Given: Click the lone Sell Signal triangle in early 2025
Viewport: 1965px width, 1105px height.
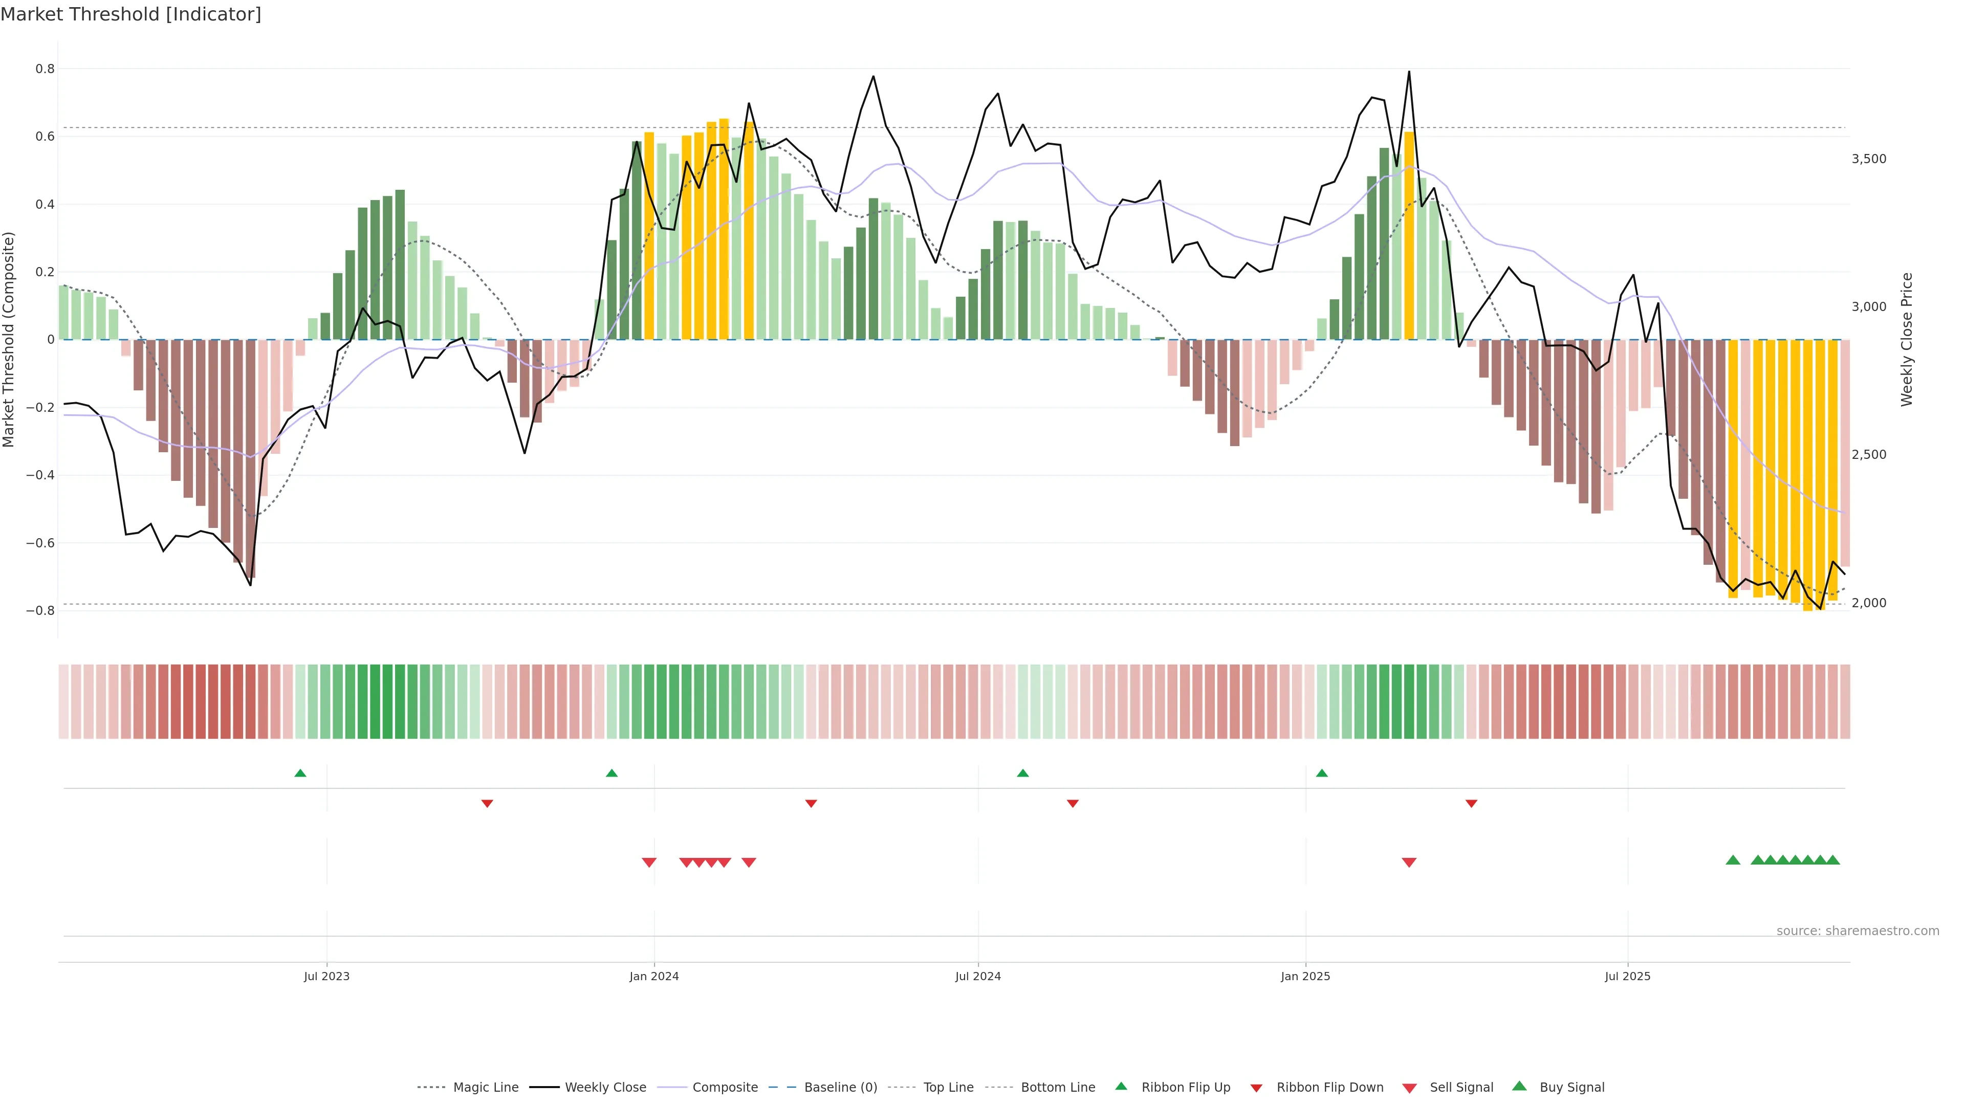Looking at the screenshot, I should point(1408,863).
